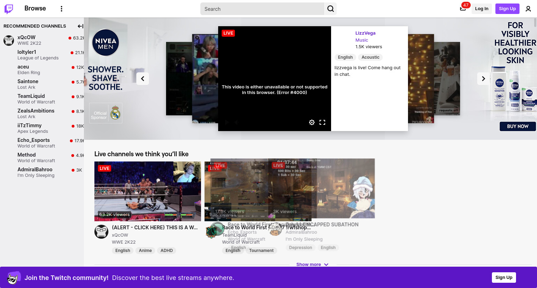Open Saintone channel in sidebar
537x288 pixels.
coord(42,84)
